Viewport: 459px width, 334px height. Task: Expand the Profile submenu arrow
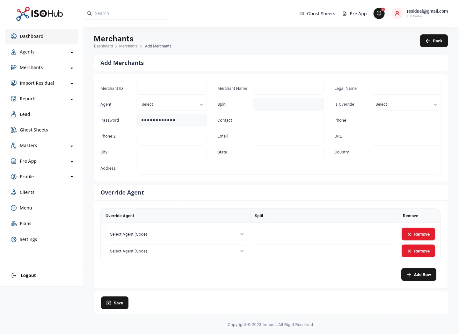72,177
